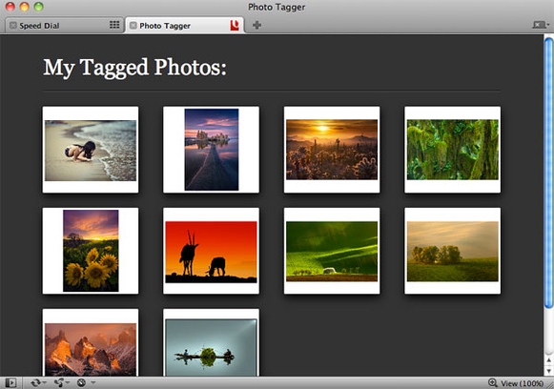Open a new tab with plus button

click(256, 25)
